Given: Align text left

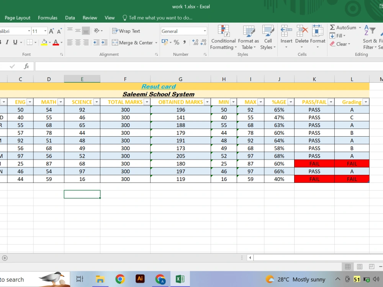Looking at the screenshot, I should (70, 42).
